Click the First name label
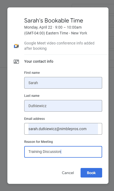This screenshot has width=114, height=191. [x=32, y=73]
